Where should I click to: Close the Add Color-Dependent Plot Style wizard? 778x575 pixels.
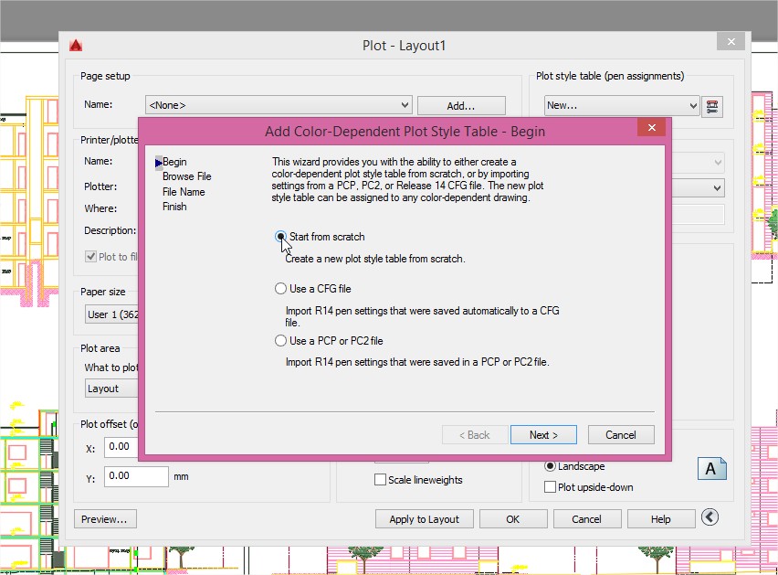tap(652, 128)
